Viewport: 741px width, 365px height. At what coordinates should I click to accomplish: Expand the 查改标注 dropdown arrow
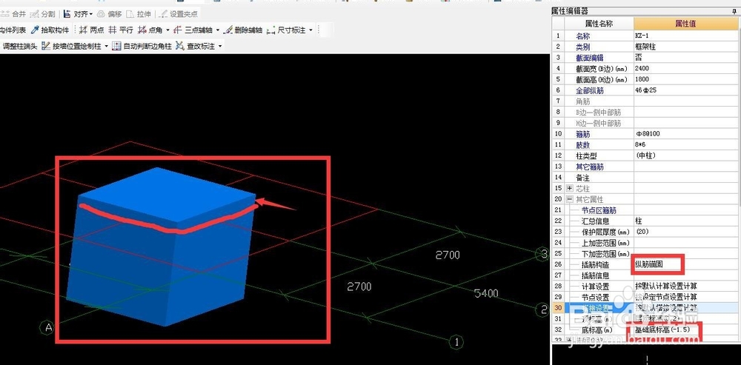coord(220,47)
